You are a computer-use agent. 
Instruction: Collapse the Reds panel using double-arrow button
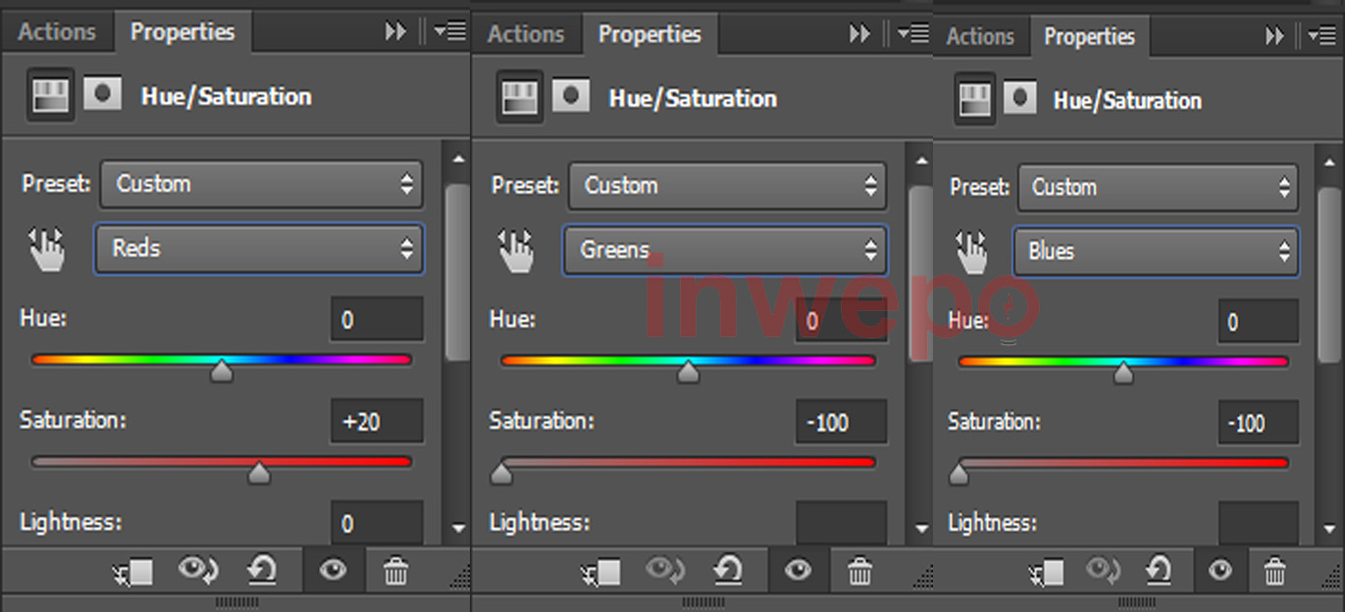point(395,32)
